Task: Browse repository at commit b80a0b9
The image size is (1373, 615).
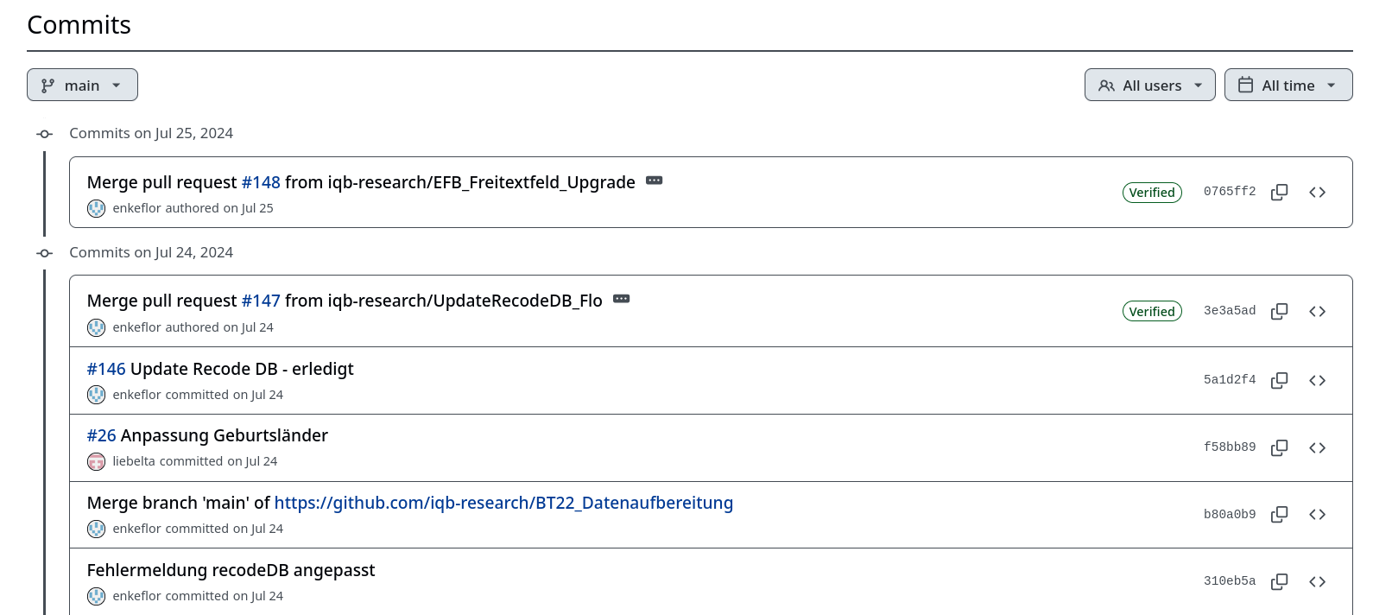Action: point(1317,515)
